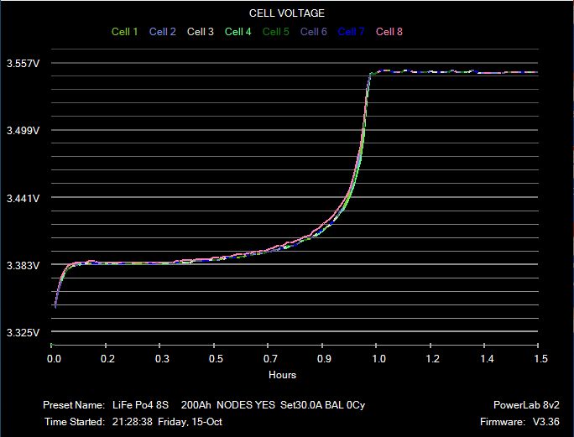Click the 1.5 tick on the hours axis
The height and width of the screenshot is (437, 574).
[540, 358]
